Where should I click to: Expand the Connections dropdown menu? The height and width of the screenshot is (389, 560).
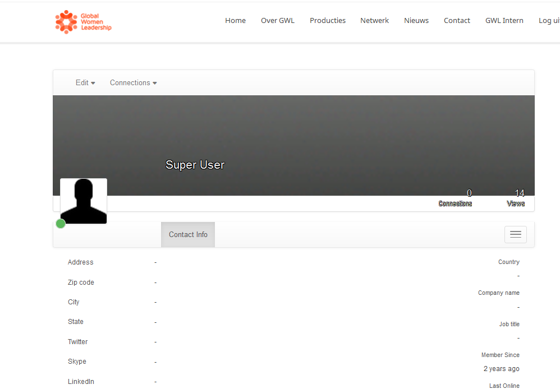pyautogui.click(x=133, y=83)
